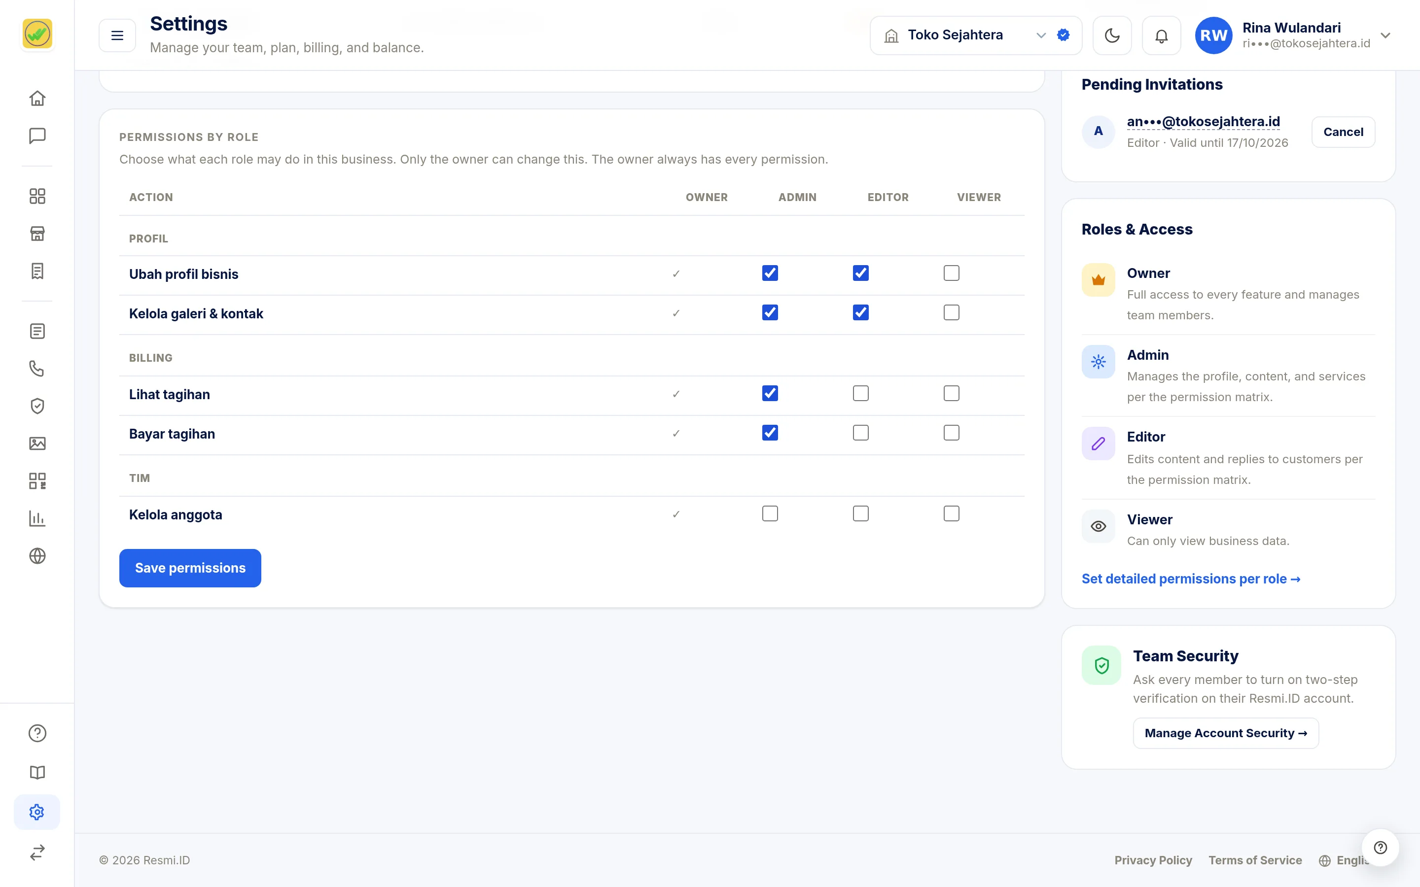Open the shield verification sidebar icon
This screenshot has height=887, width=1420.
37,406
